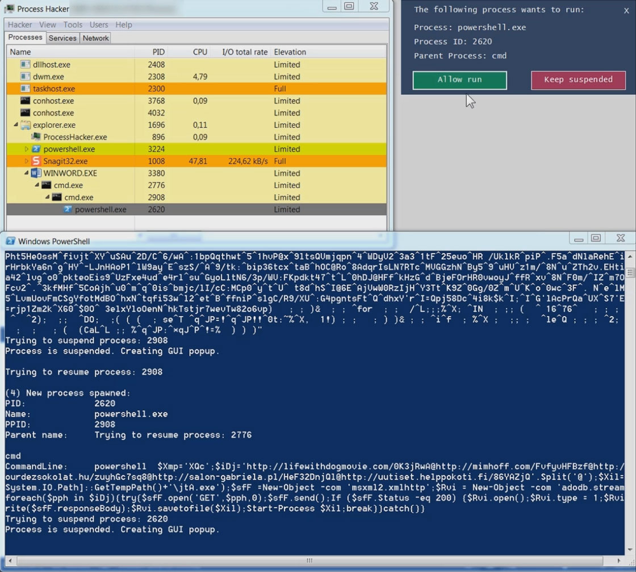Dismiss the process popup with X

coord(626,11)
